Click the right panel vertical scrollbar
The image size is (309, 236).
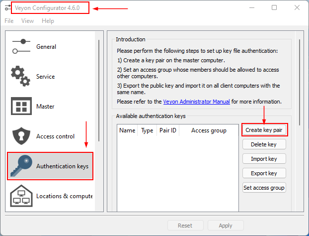click(x=300, y=82)
